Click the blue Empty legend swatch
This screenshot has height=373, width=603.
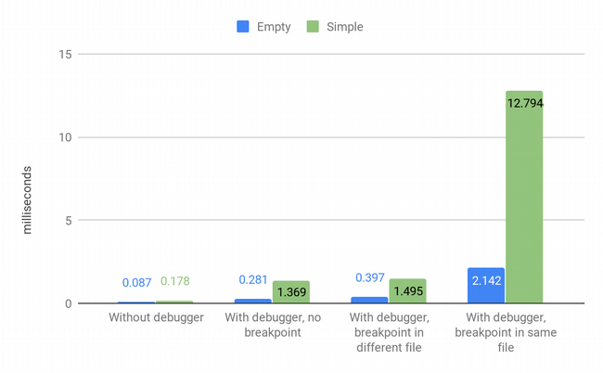pos(243,27)
